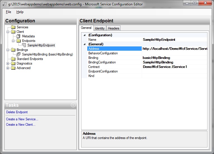Screen dimensions: 214x154
Task: Click the Endpoints folder icon
Action: pyautogui.click(x=18, y=41)
